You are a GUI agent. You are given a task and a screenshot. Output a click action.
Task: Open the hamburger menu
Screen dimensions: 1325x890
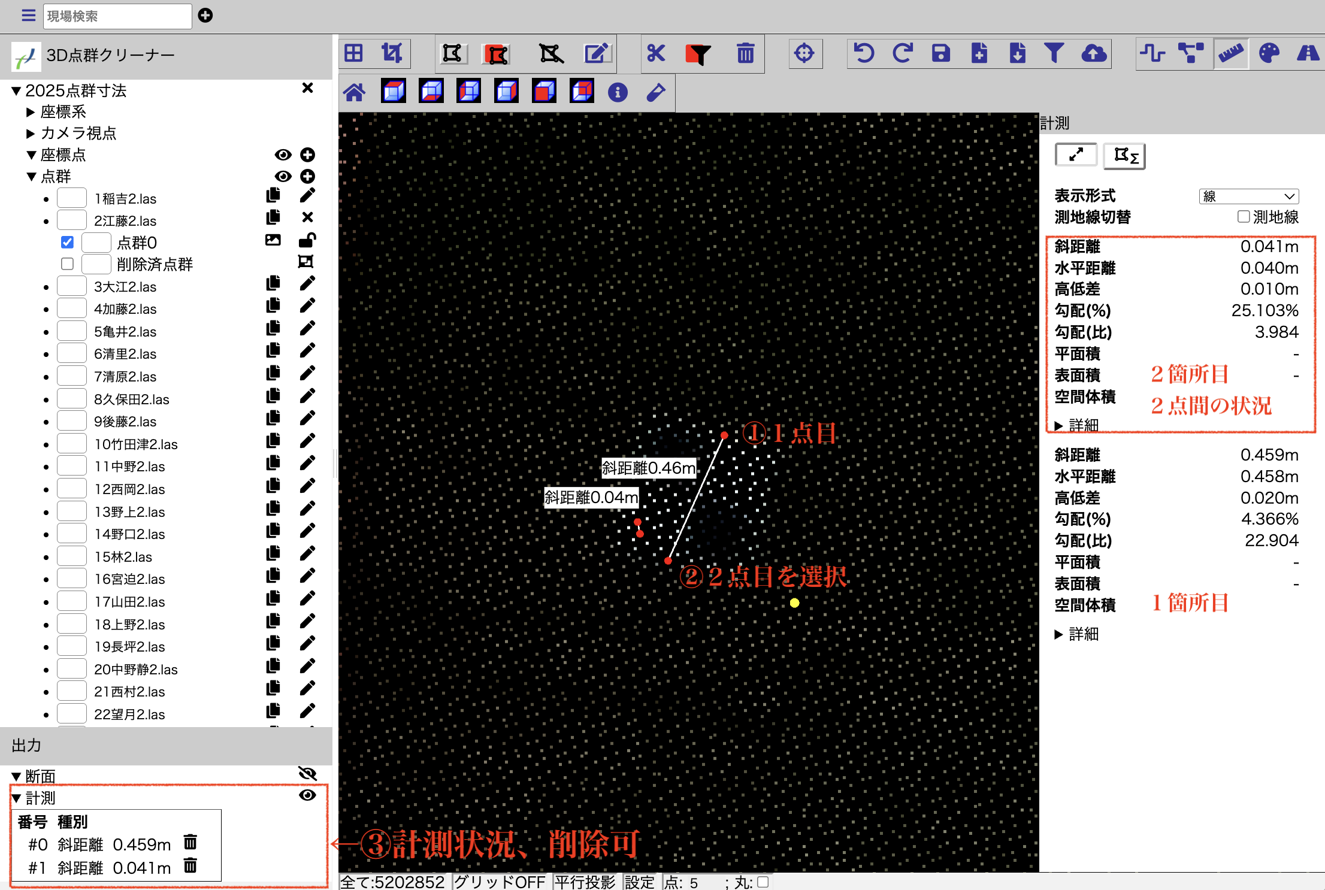pos(28,16)
